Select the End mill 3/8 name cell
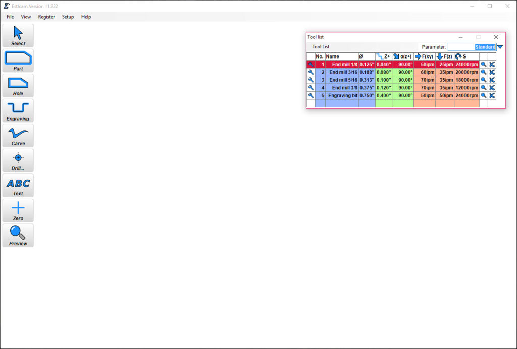The image size is (517, 349). click(x=342, y=88)
